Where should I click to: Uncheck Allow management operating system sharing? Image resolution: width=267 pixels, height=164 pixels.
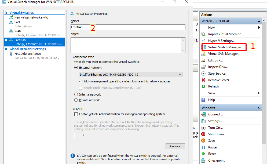[81, 81]
